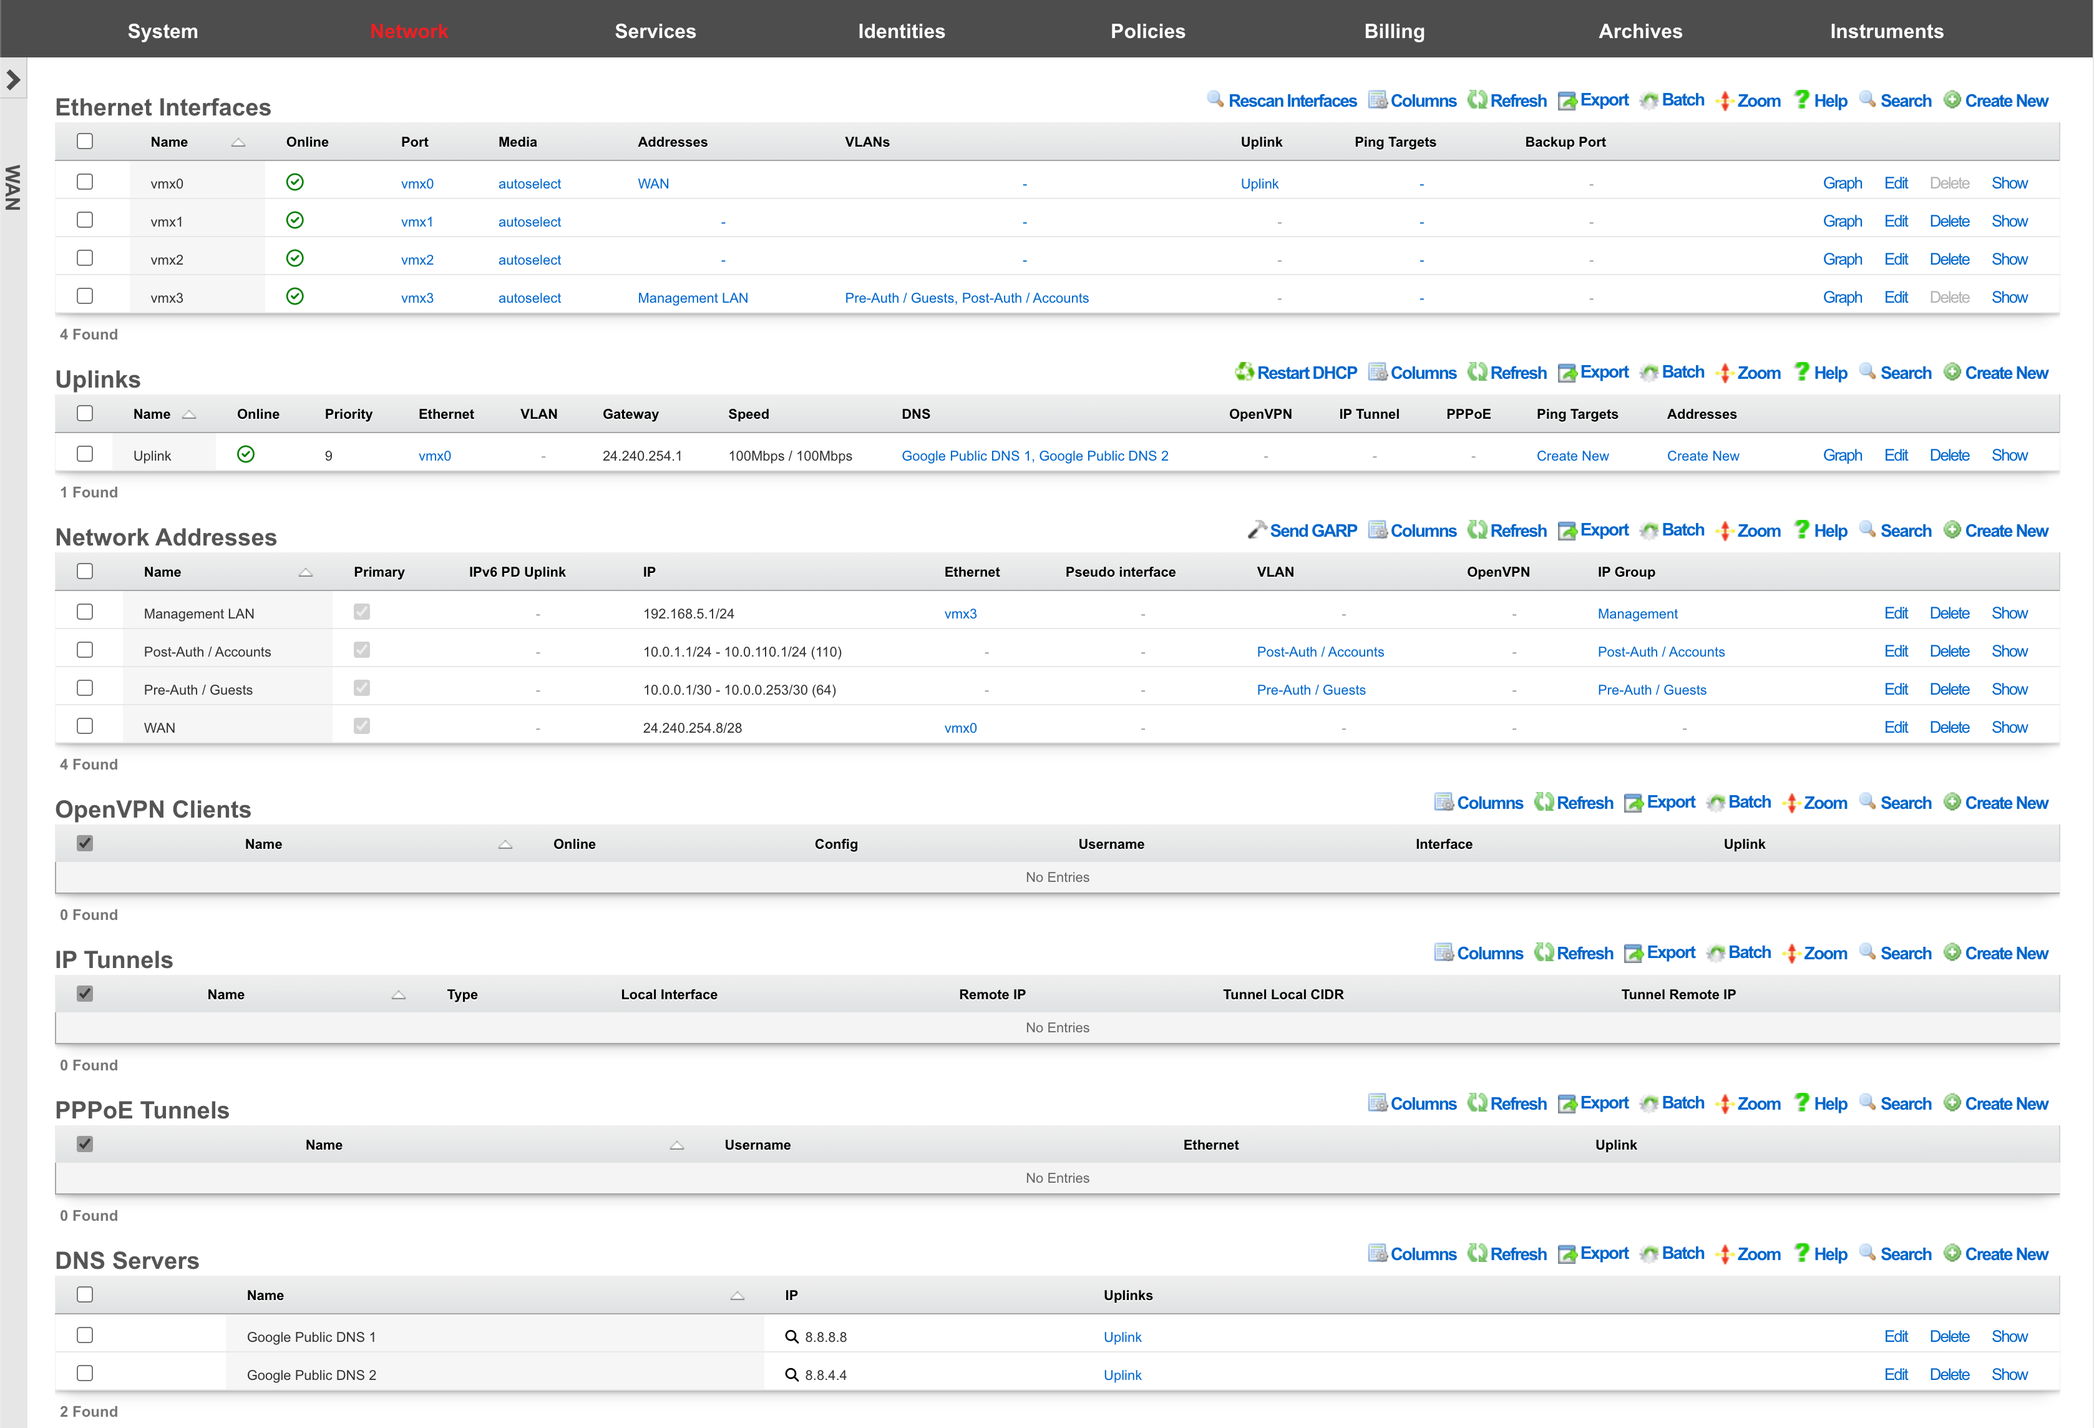The image size is (2094, 1428).
Task: Refresh the Ethernet Interfaces table
Action: point(1506,100)
